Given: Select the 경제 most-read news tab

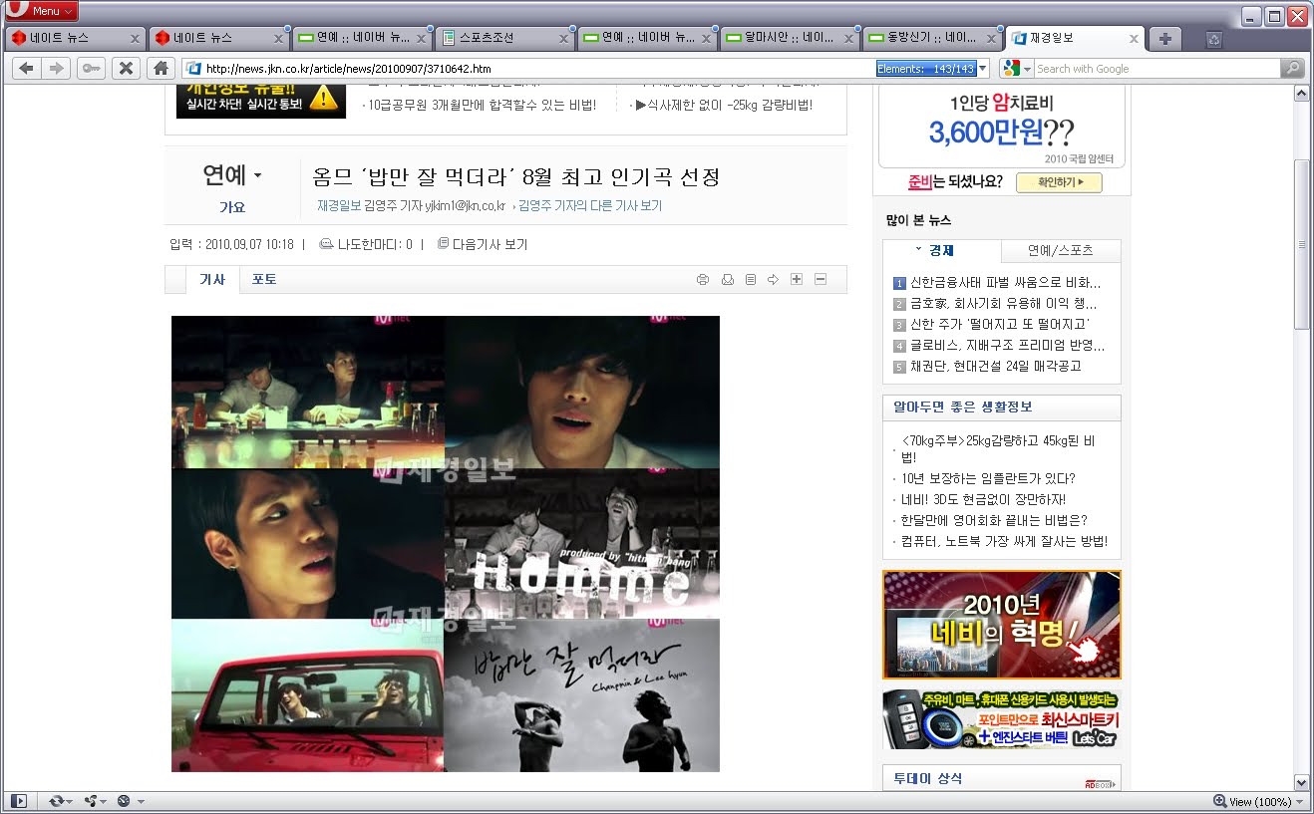Looking at the screenshot, I should [x=941, y=251].
